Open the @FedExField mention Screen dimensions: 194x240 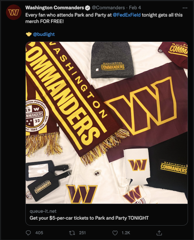(127, 15)
